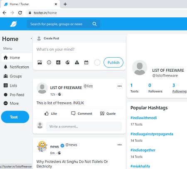Click the Write a comment field
This screenshot has height=169, width=187.
84,126
